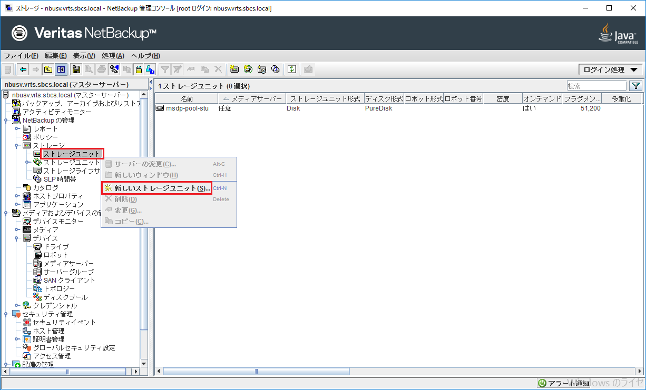This screenshot has width=646, height=390.
Task: Select the msdp-pool-stu storage unit row
Action: [x=398, y=108]
